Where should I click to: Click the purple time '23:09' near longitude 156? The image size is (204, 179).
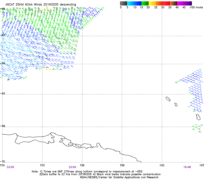point(72,167)
